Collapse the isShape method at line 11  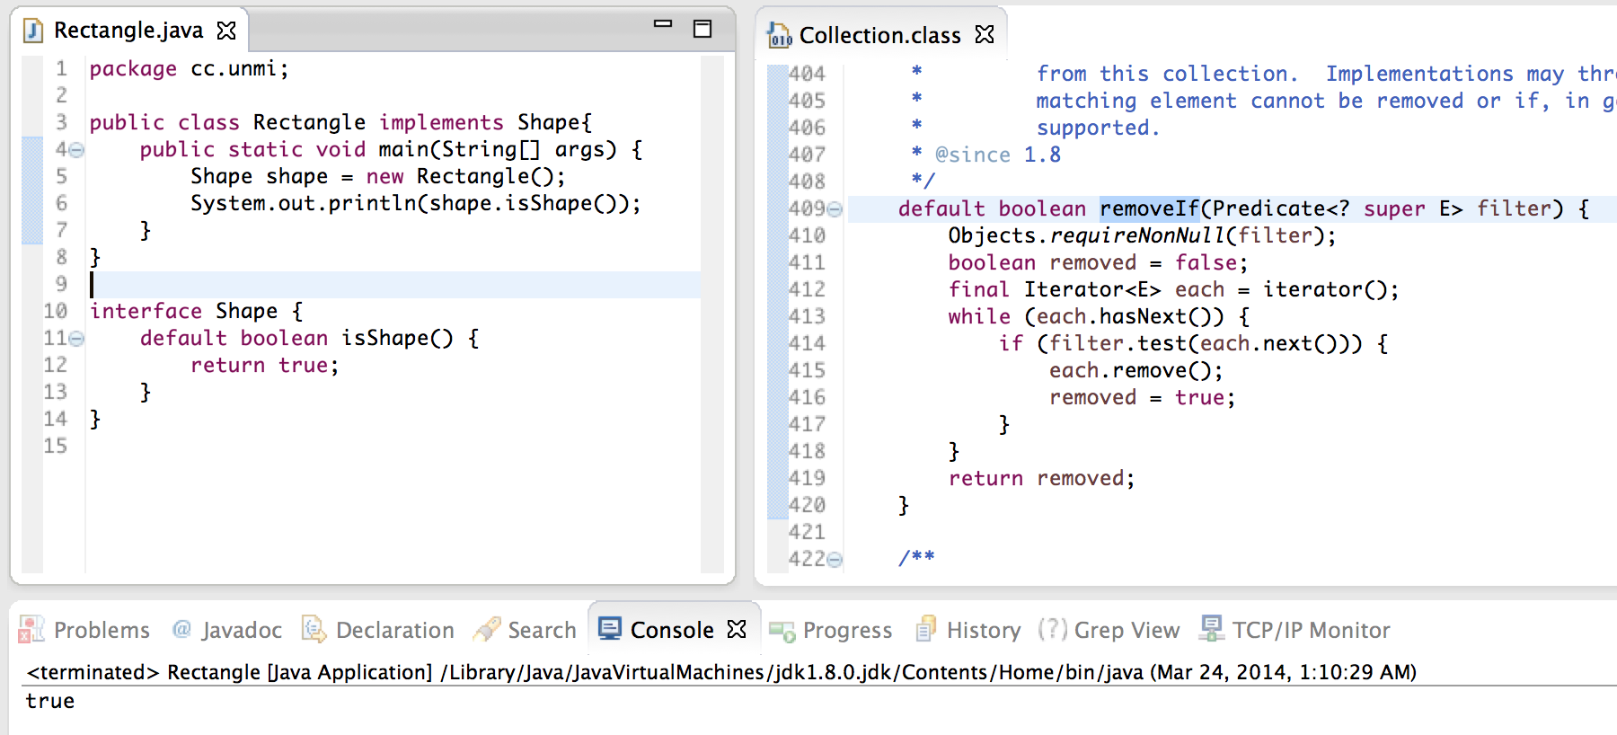tap(77, 339)
